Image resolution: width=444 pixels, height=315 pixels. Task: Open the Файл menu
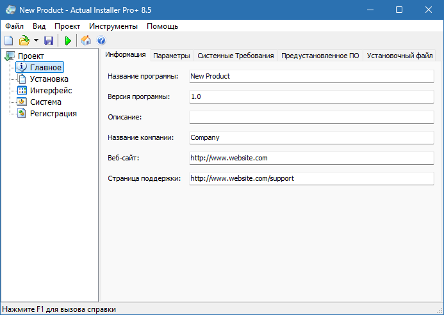click(15, 26)
